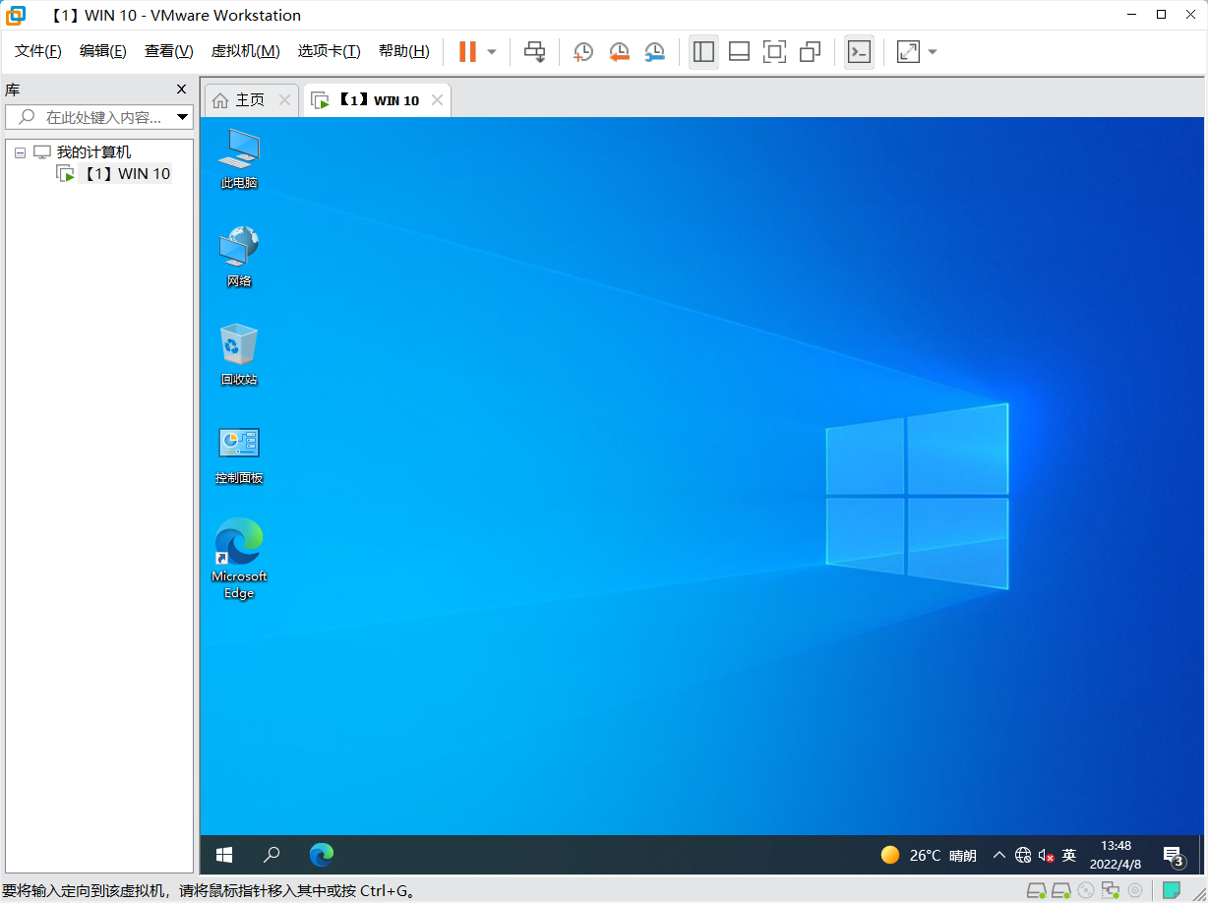
Task: Open the 26°C 晴朗 weather widget
Action: pos(929,855)
